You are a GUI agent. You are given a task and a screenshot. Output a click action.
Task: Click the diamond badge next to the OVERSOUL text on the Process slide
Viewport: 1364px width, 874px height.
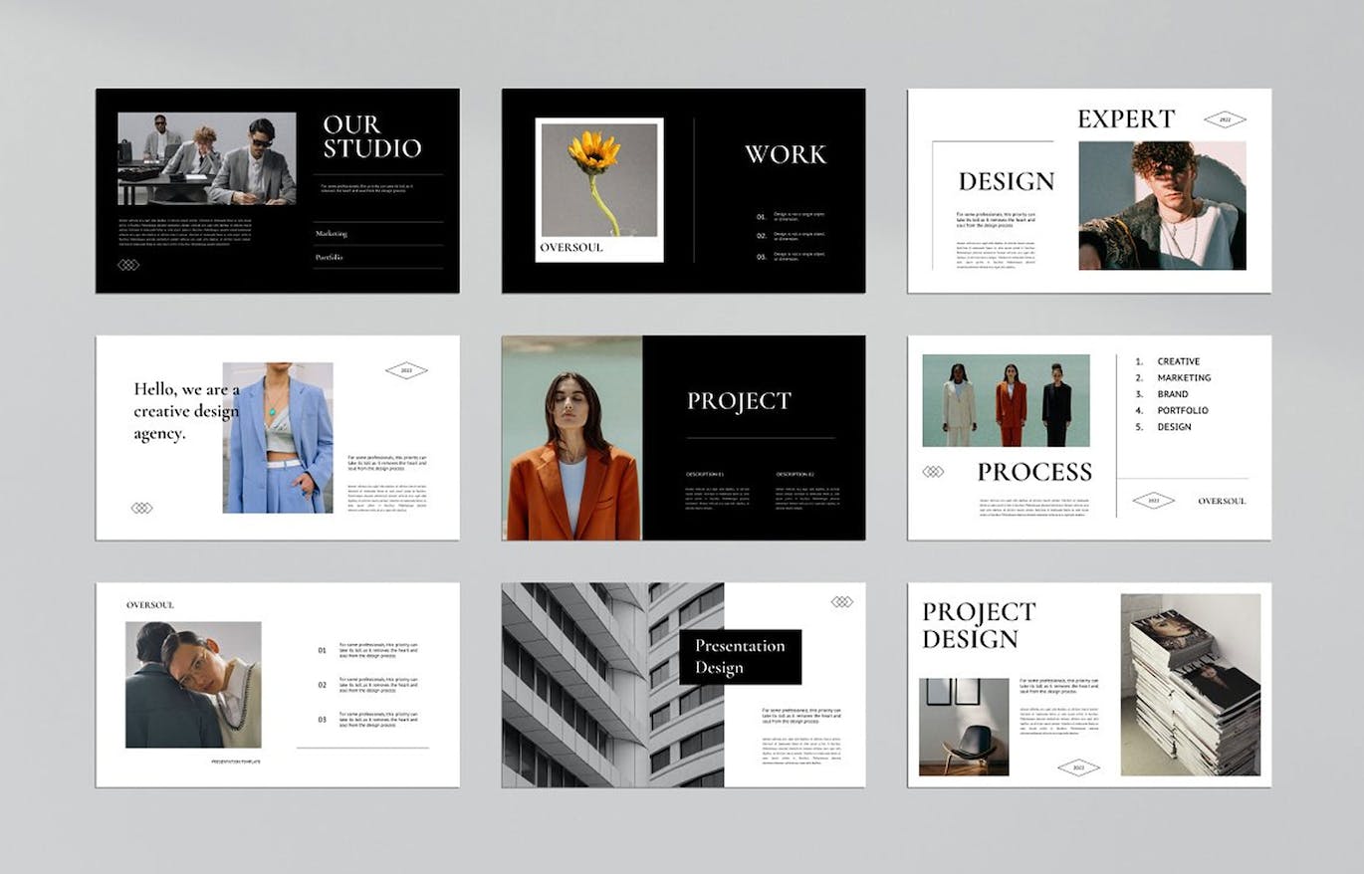point(1153,501)
